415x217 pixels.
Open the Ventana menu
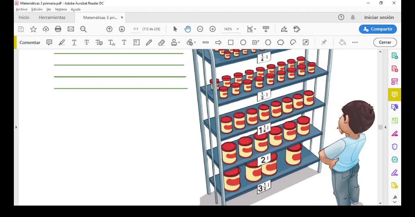61,9
